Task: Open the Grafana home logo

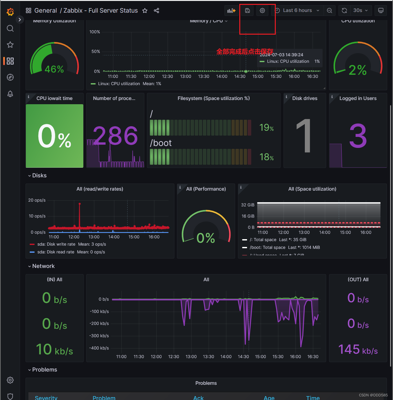Action: (x=10, y=12)
